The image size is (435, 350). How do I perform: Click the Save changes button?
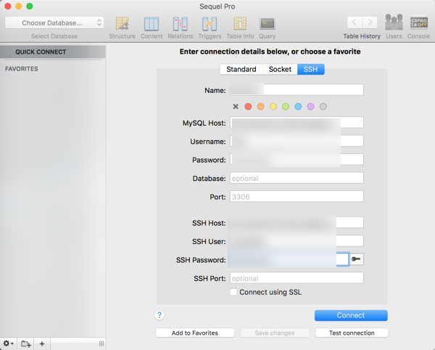pyautogui.click(x=275, y=333)
